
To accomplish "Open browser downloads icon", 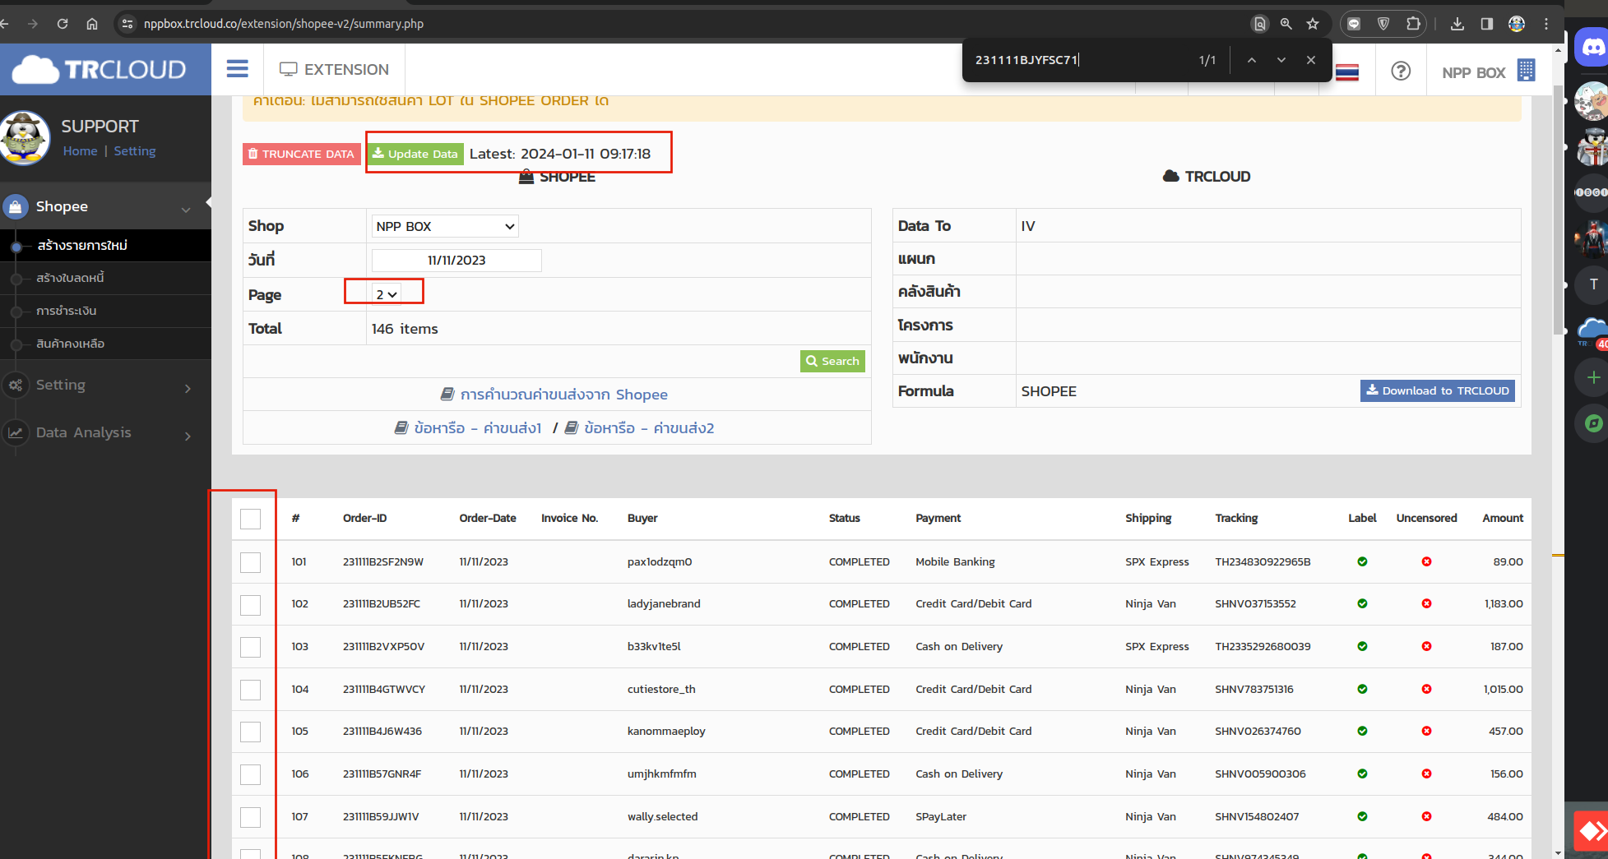I will [x=1457, y=24].
